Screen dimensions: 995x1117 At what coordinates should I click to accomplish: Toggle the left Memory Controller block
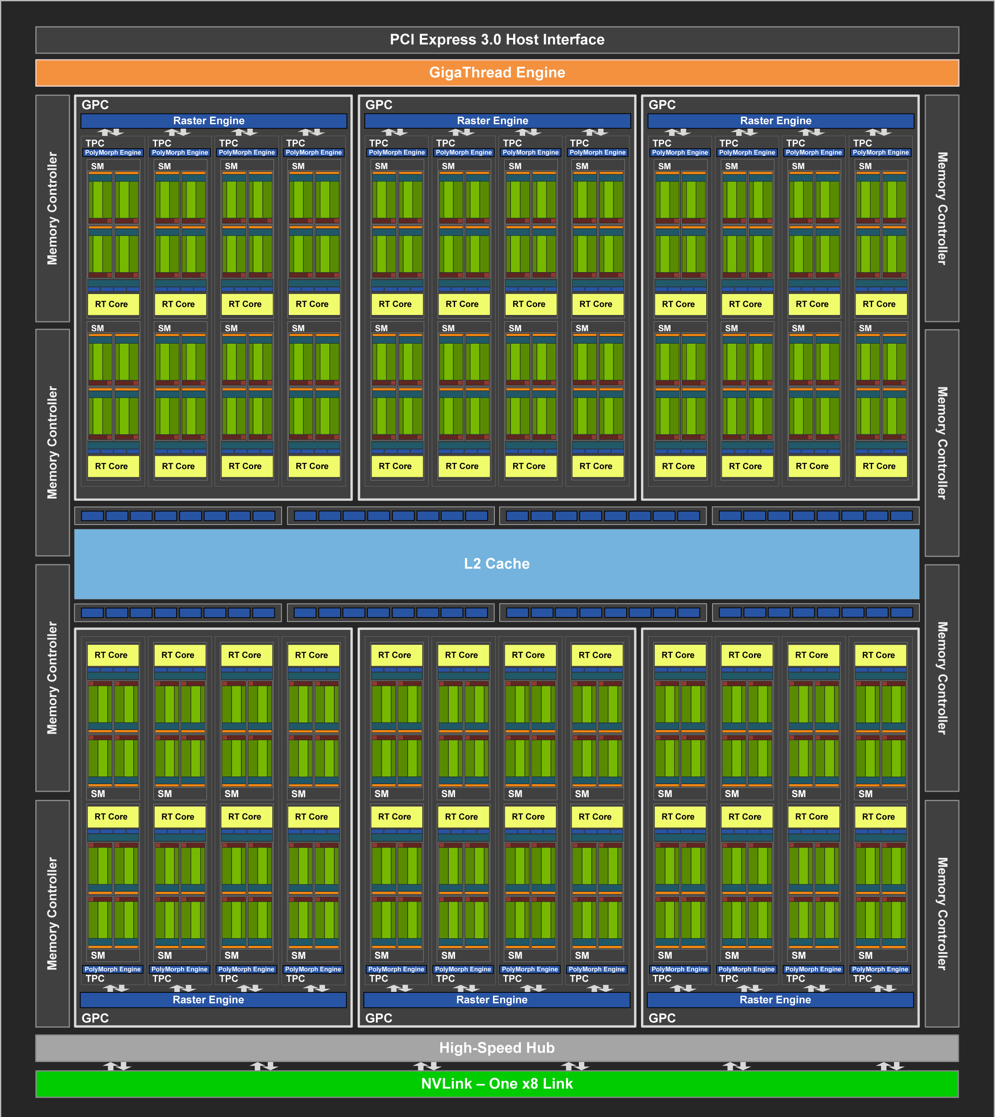click(53, 208)
